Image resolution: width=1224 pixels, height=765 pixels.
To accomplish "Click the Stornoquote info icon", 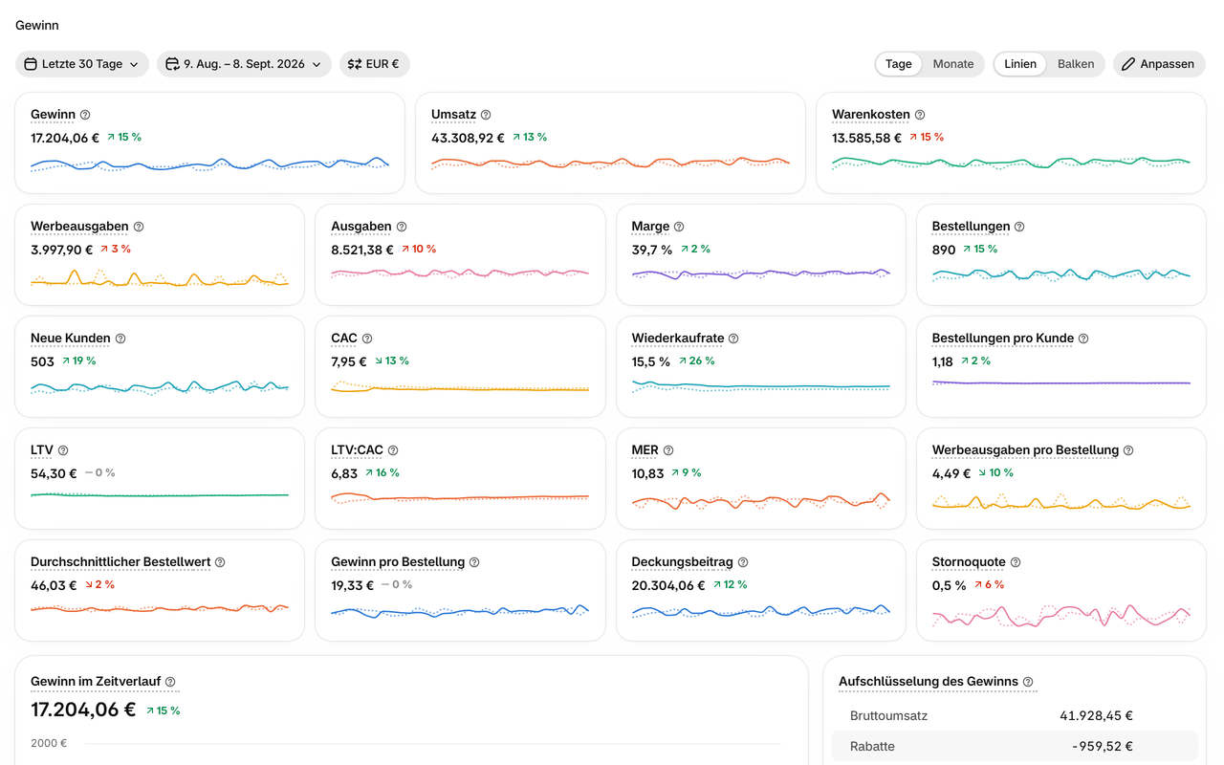I will 1016,562.
